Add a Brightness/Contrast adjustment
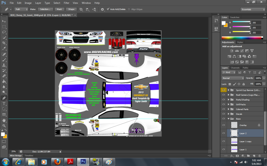267x166 pixels. (232, 51)
